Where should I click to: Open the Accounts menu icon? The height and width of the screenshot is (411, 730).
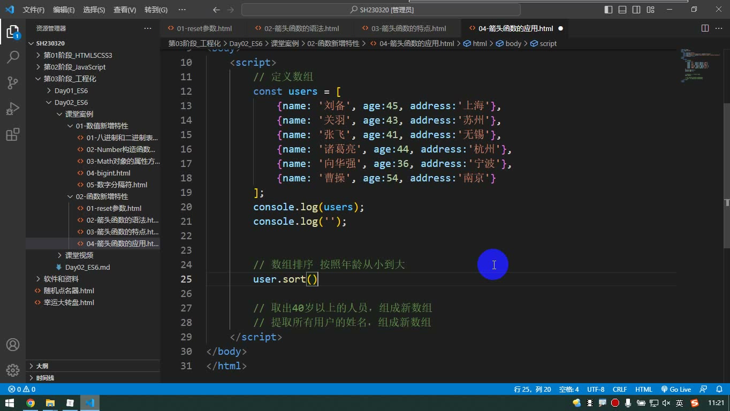click(13, 345)
